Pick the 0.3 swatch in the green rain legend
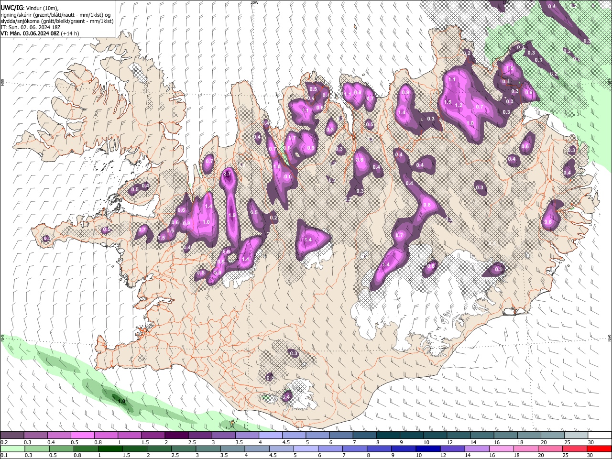The height and width of the screenshot is (459, 612). click(37, 448)
